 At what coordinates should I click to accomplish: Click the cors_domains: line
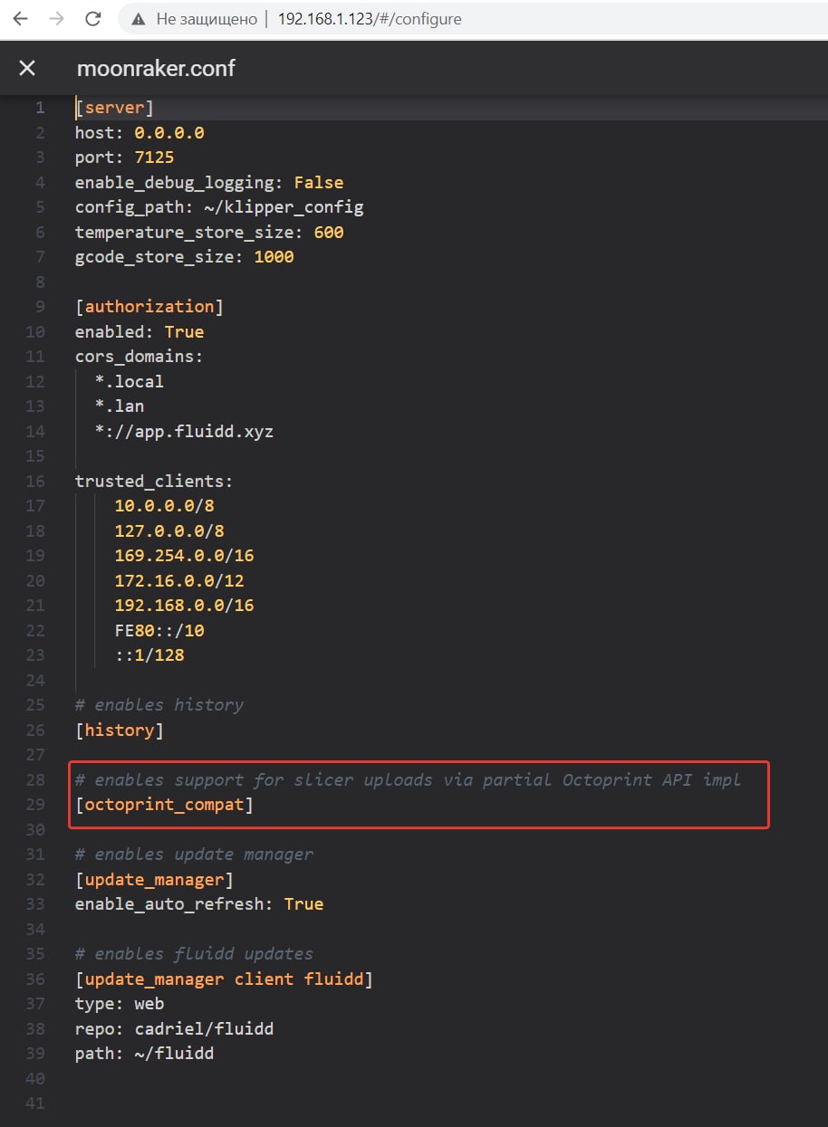(x=140, y=356)
